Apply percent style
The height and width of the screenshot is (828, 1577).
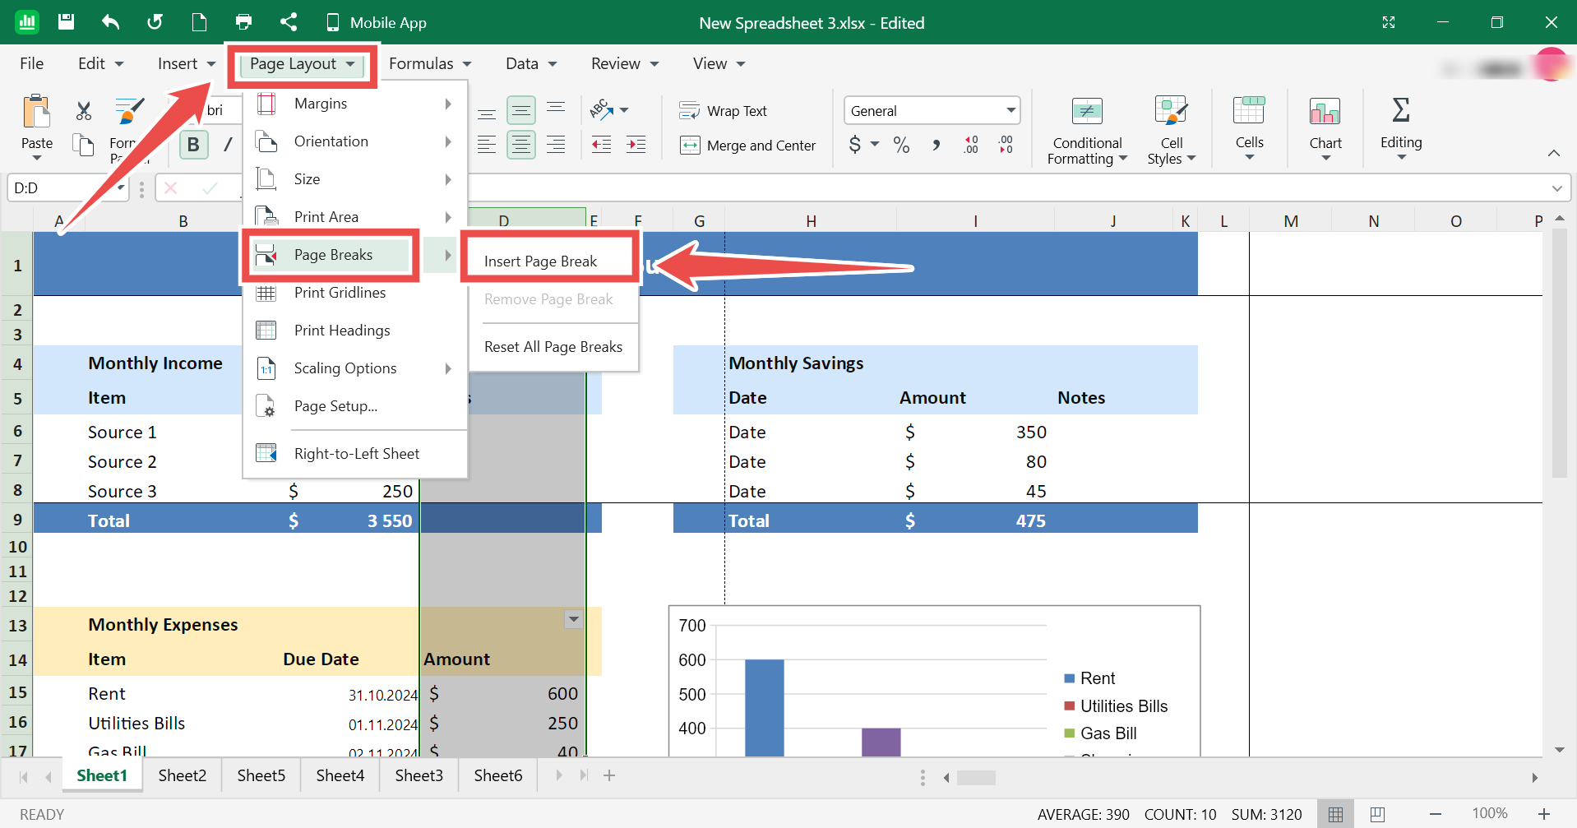(x=902, y=146)
